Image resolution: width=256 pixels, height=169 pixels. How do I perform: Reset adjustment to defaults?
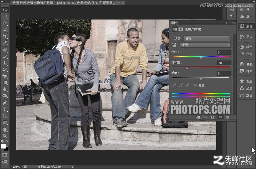click(x=212, y=117)
